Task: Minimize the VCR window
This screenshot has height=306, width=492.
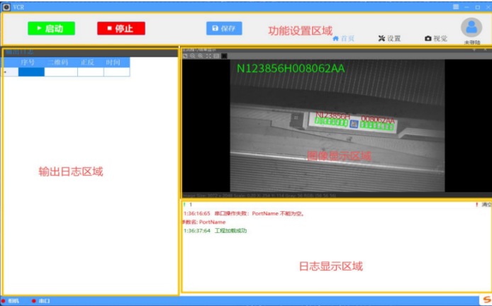Action: tap(467, 7)
